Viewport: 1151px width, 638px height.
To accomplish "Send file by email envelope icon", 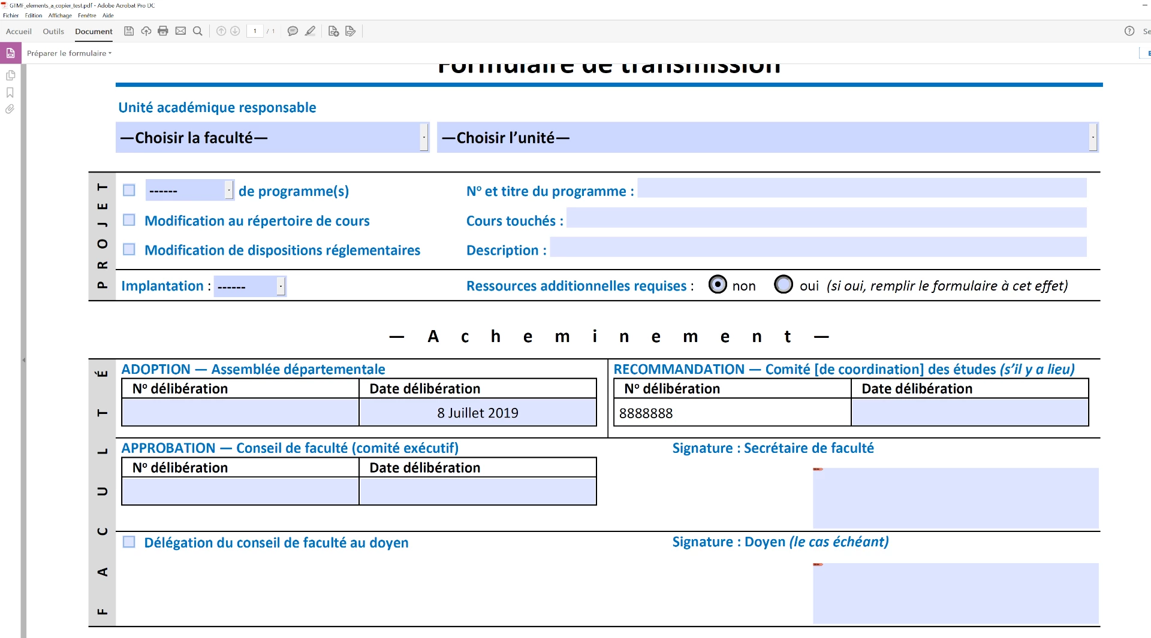I will click(x=180, y=31).
